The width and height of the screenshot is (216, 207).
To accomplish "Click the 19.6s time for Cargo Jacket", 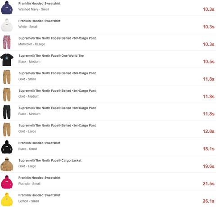I will click(208, 166).
